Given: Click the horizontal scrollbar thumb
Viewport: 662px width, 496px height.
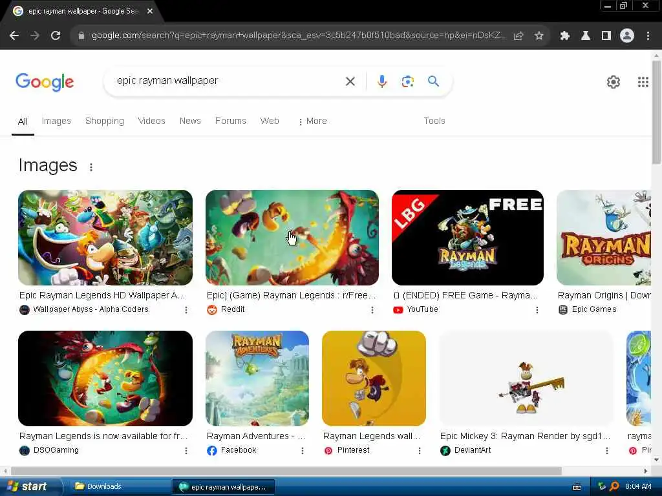Looking at the screenshot, I should click(x=286, y=471).
